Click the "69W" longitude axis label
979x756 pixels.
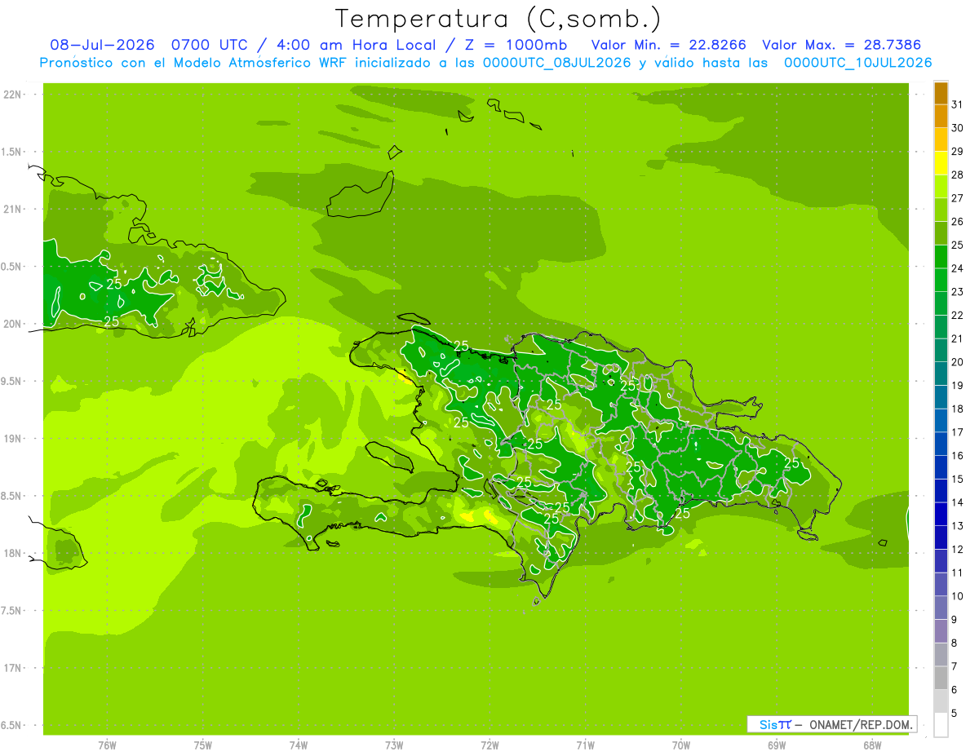click(x=777, y=745)
